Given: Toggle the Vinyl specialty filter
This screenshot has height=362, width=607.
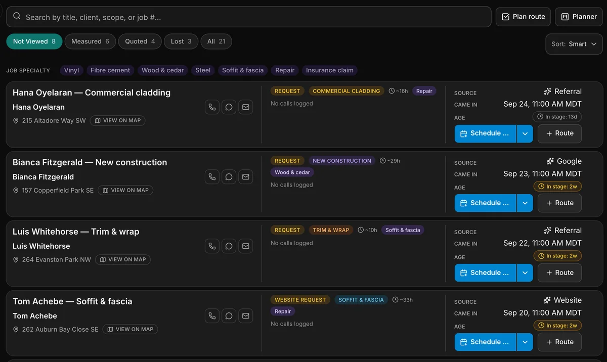Looking at the screenshot, I should click(72, 70).
